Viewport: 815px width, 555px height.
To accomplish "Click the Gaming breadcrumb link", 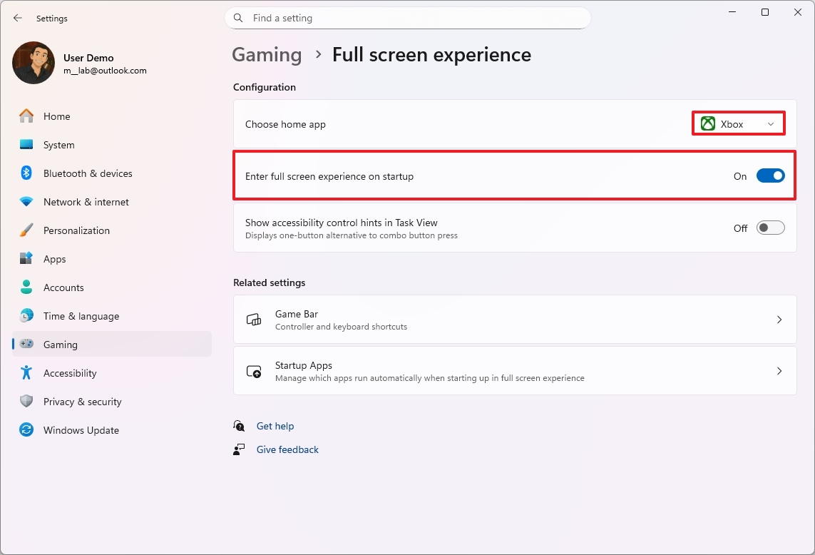I will (x=267, y=54).
